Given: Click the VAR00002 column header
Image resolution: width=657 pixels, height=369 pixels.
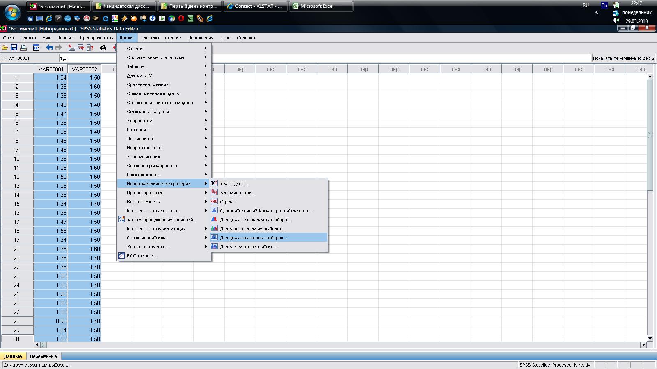Looking at the screenshot, I should (x=84, y=69).
